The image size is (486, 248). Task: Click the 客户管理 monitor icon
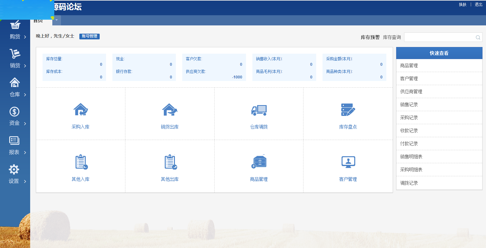click(x=348, y=162)
